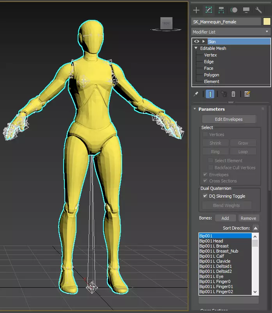Select Bip001 Head in bones list
Screen dimensions: 272x313
click(x=211, y=241)
